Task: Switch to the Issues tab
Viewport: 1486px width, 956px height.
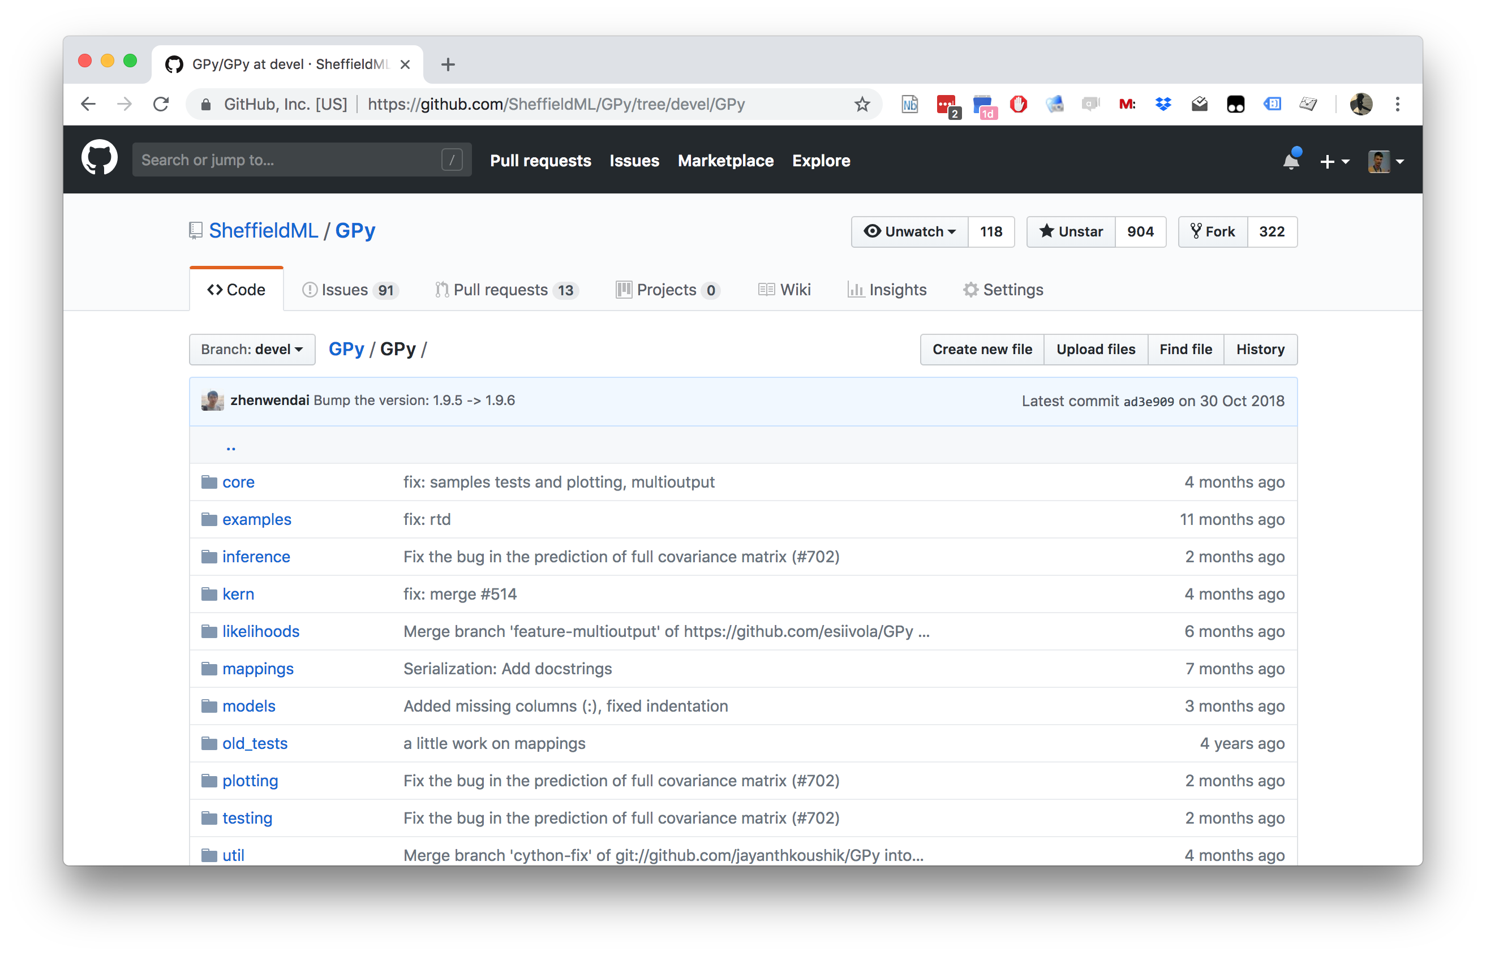Action: click(350, 290)
